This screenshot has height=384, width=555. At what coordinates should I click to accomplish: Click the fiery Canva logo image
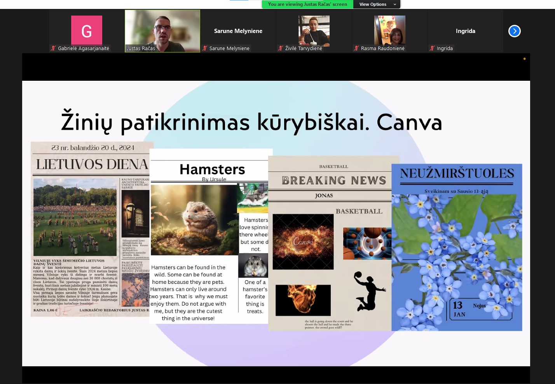[x=303, y=242]
